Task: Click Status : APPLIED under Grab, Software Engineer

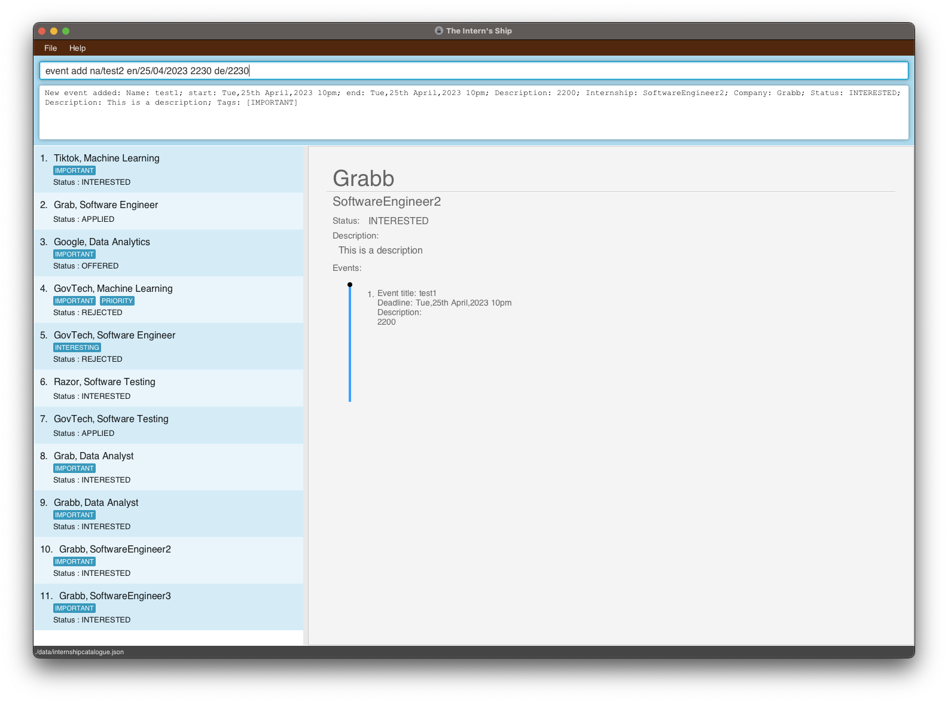Action: click(84, 219)
